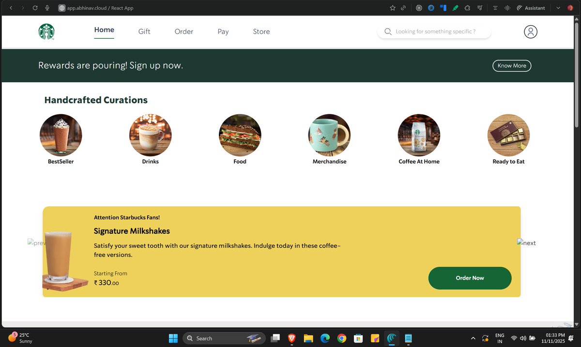Show hidden system tray icons chevron
581x347 pixels.
pyautogui.click(x=473, y=338)
